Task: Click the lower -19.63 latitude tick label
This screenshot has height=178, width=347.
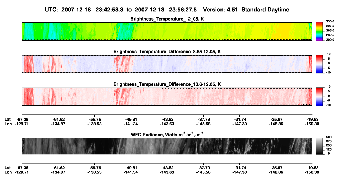Action: [x=312, y=167]
